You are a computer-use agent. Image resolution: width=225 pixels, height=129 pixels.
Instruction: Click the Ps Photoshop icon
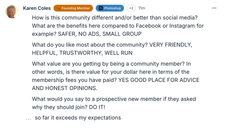point(101,8)
